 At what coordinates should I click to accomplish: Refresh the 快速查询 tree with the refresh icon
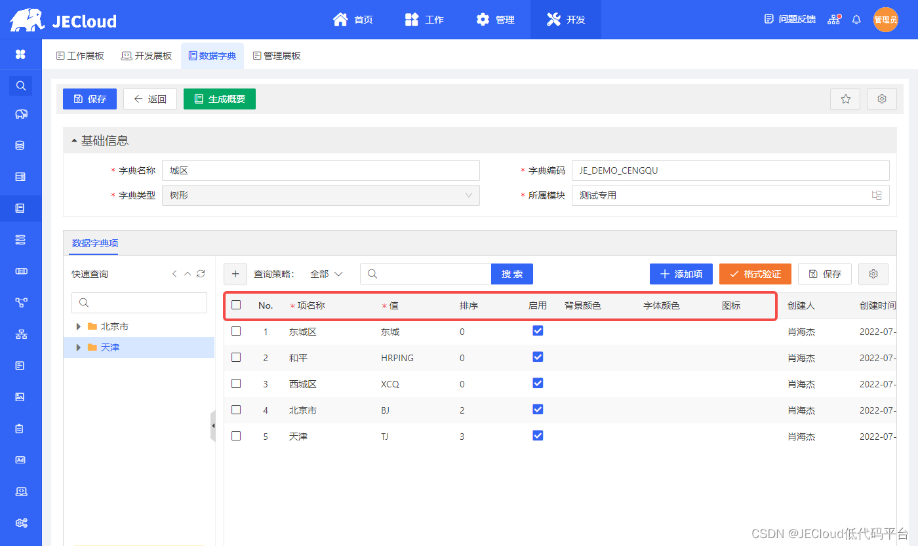201,274
